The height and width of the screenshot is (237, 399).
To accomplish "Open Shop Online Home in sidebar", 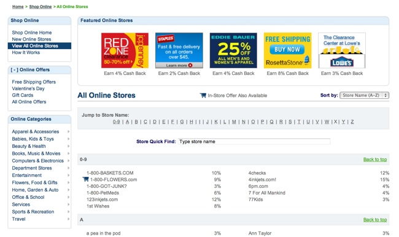I will click(x=32, y=33).
